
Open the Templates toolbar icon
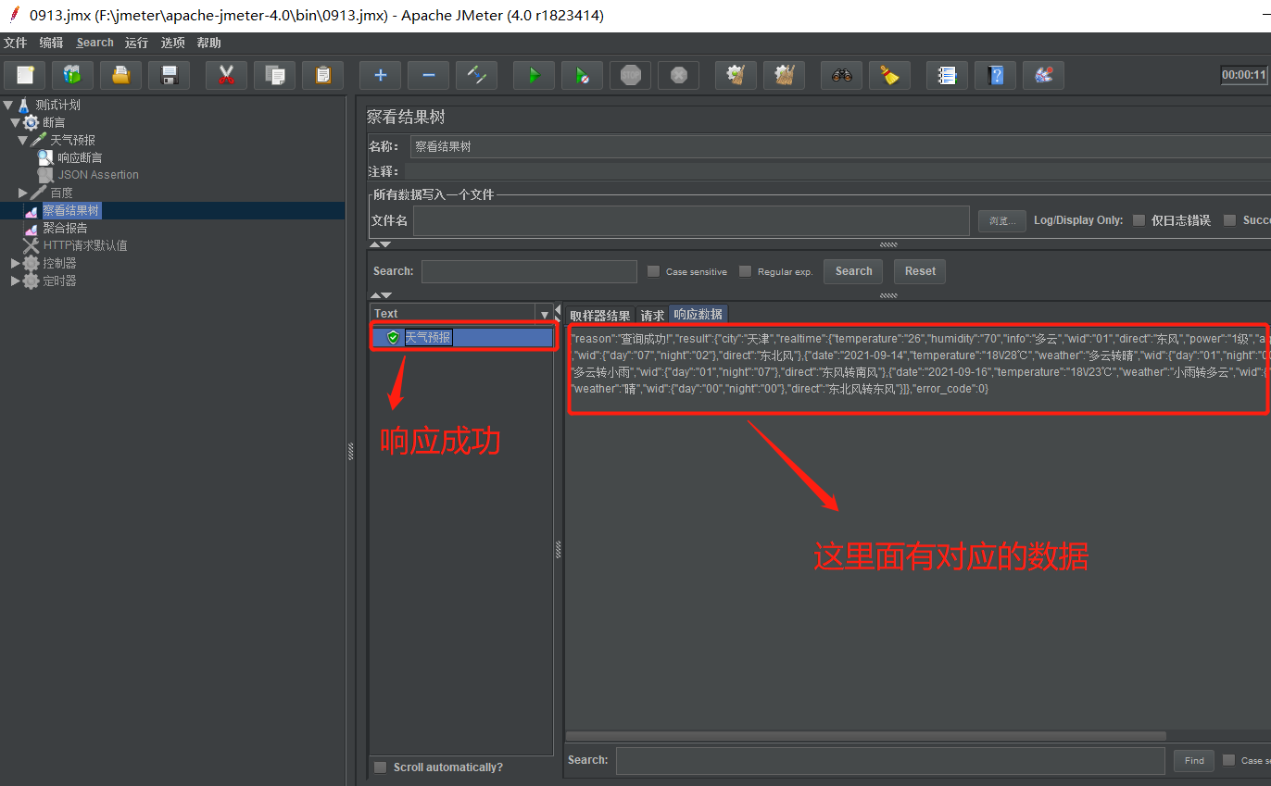tap(73, 75)
